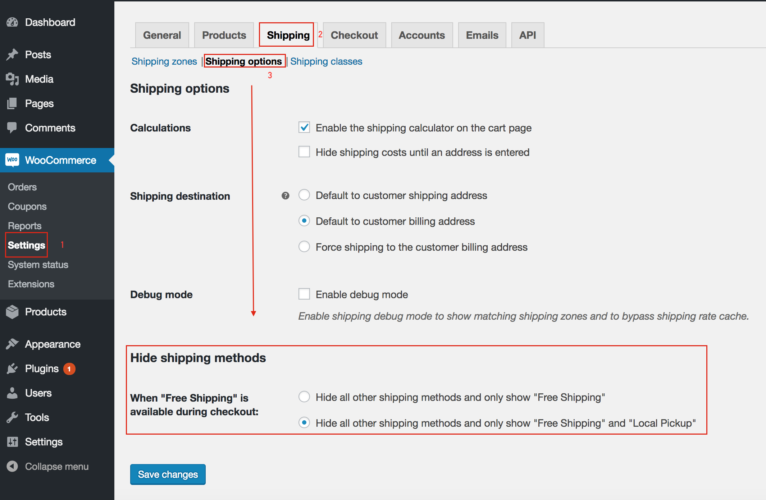Viewport: 766px width, 500px height.
Task: Click the Users person icon
Action: [12, 393]
